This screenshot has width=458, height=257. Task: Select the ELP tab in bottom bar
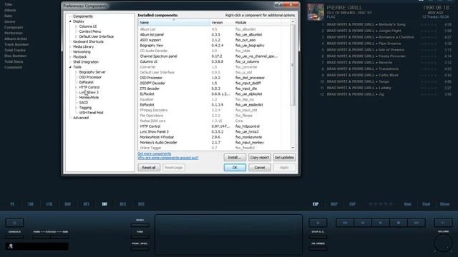(x=316, y=204)
